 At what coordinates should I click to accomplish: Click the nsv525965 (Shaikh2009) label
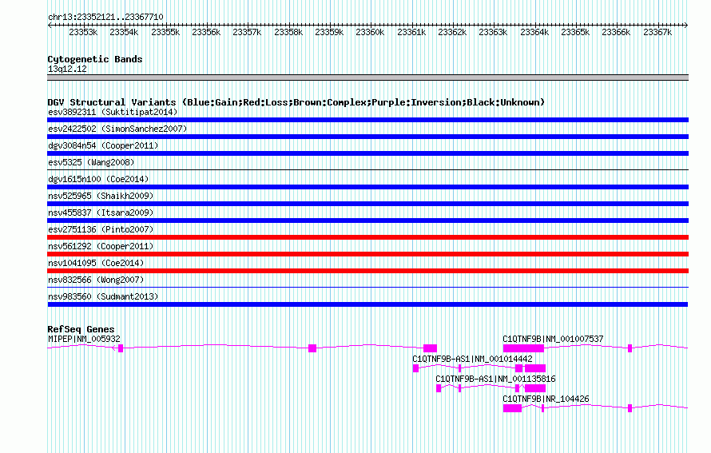pyautogui.click(x=101, y=196)
